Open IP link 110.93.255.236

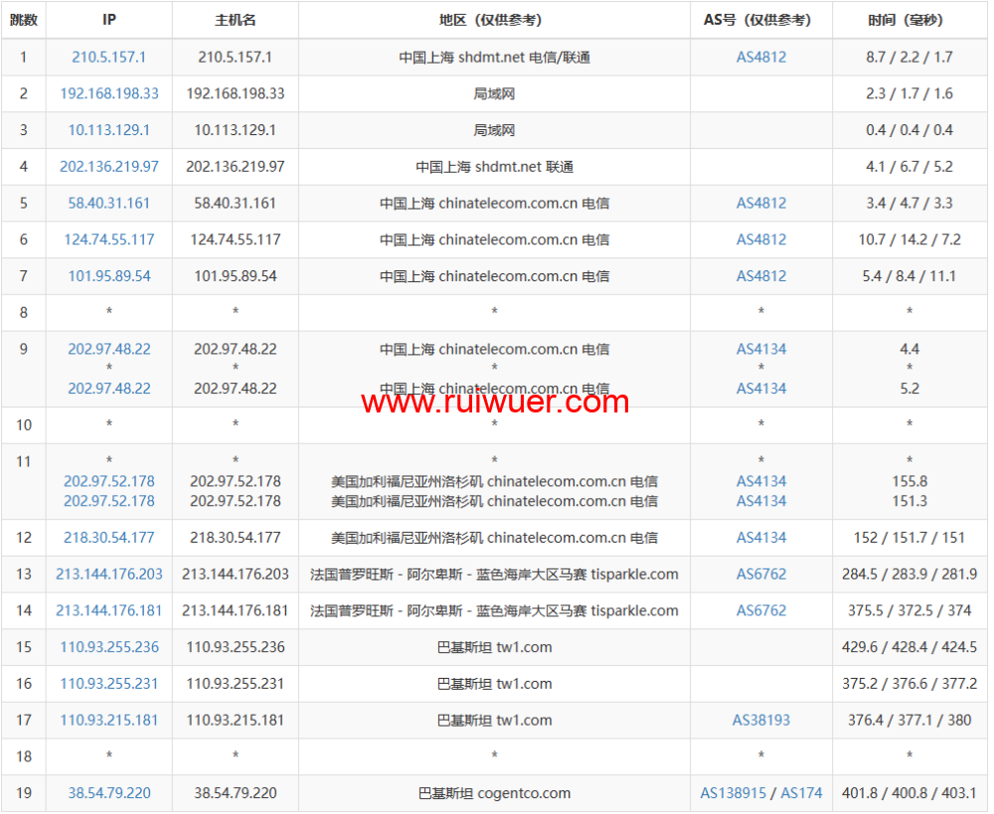point(108,647)
